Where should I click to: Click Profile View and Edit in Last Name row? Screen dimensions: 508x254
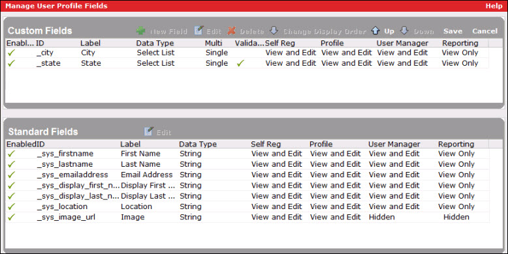[x=336, y=165]
